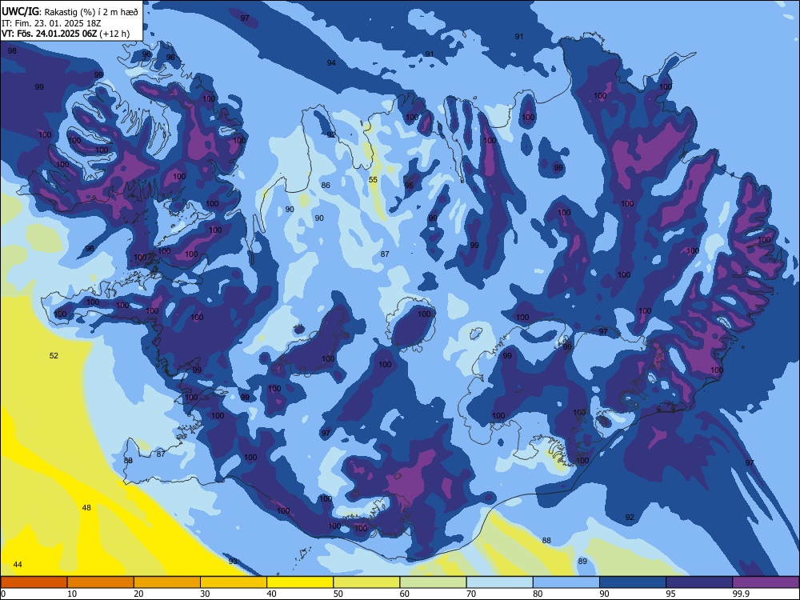
Task: Click the pale blue 70–80 legend swatch
Action: tap(499, 582)
